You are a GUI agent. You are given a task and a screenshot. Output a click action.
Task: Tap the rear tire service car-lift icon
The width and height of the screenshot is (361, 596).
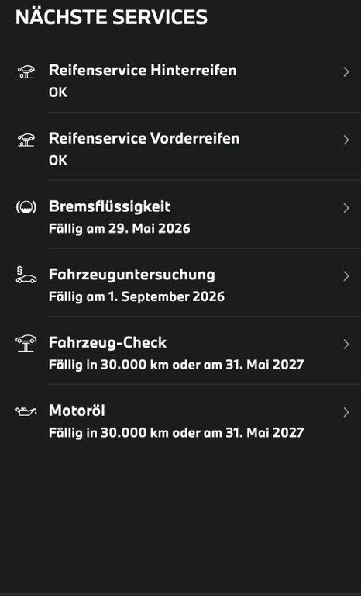(26, 72)
